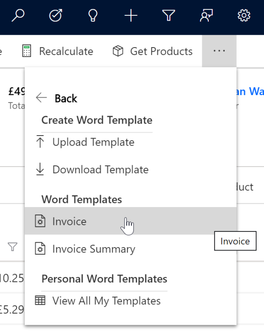The height and width of the screenshot is (334, 264).
Task: Click the calculator icon next to Recalculate
Action: [27, 51]
